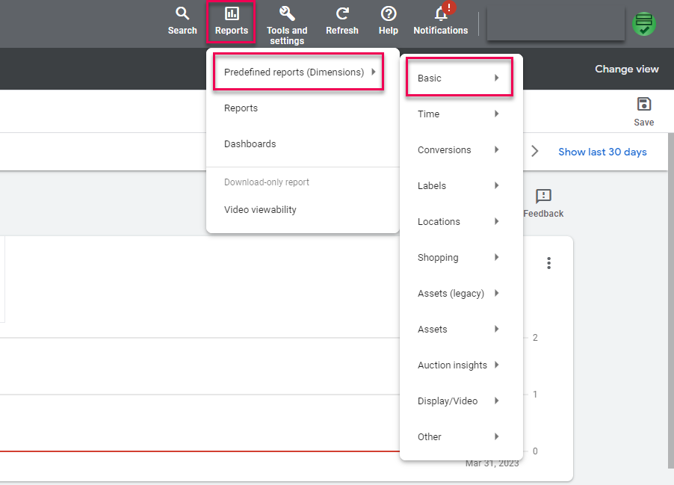This screenshot has width=674, height=485.
Task: Expand the Basic reports submenu
Action: (459, 78)
